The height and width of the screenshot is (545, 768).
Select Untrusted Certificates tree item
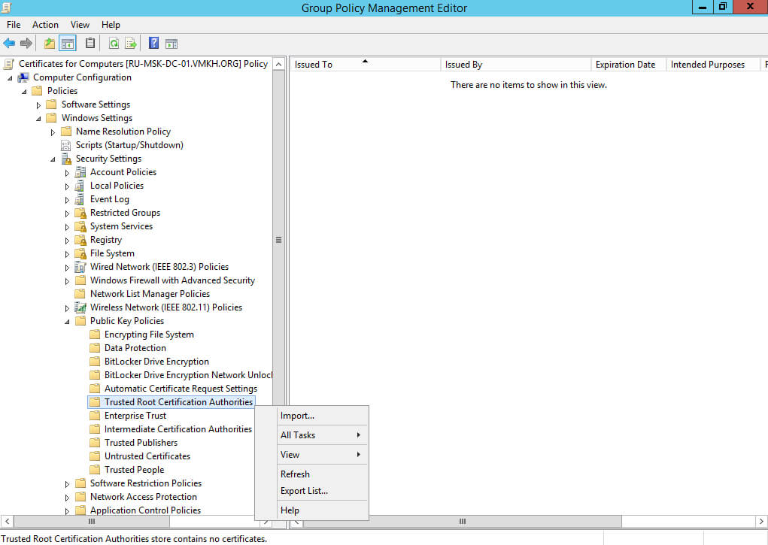(x=147, y=456)
